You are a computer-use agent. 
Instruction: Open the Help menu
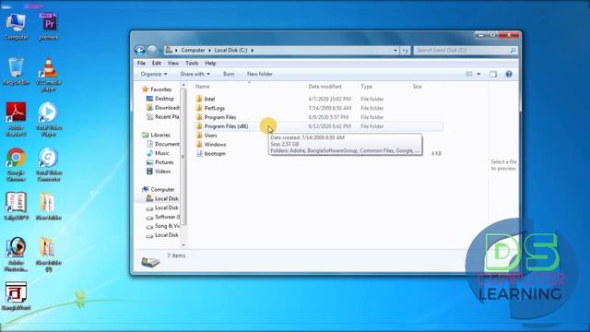[x=210, y=64]
